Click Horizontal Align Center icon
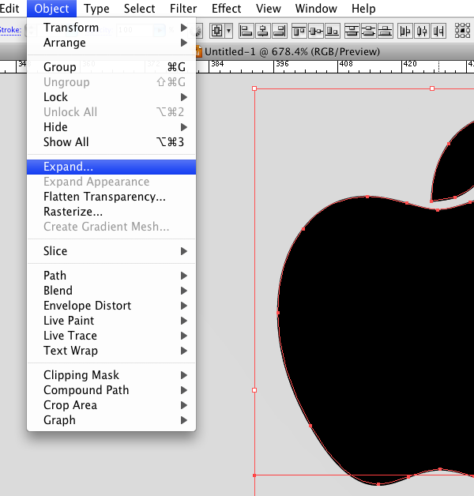474x496 pixels. coord(262,31)
